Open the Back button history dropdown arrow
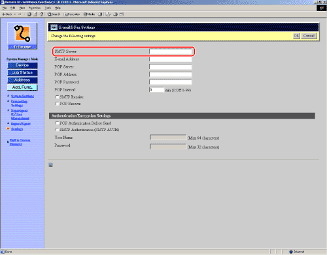Viewport: 327px width, 255px height. pyautogui.click(x=15, y=14)
